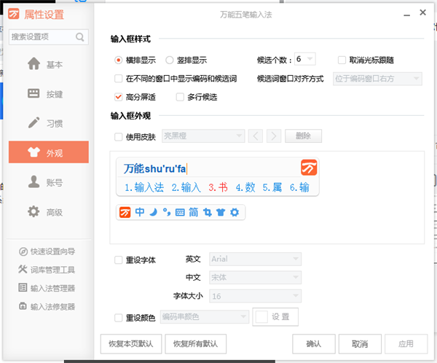Switch to the 基本 settings tab
437x363 pixels.
(x=49, y=64)
